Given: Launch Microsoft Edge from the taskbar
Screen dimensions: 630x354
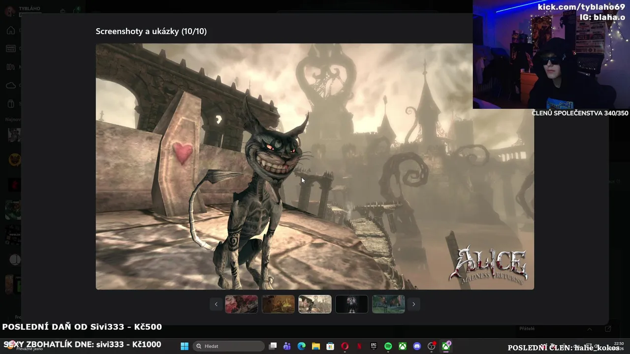Looking at the screenshot, I should click(301, 346).
